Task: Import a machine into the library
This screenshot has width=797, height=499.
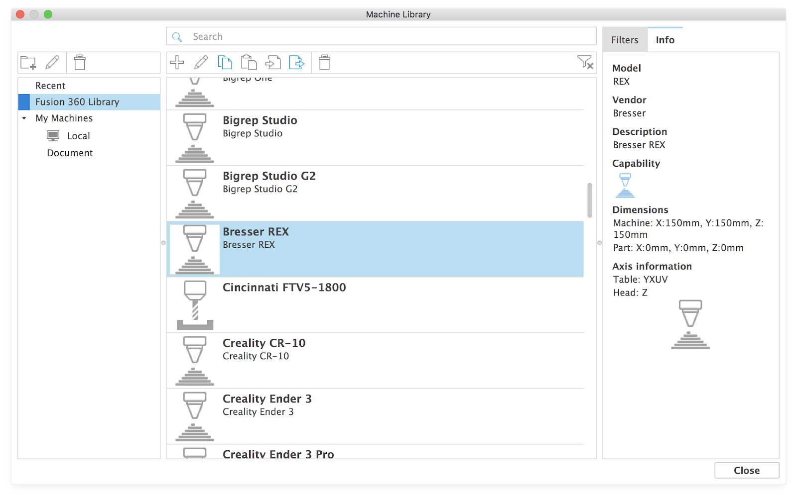Action: click(273, 62)
